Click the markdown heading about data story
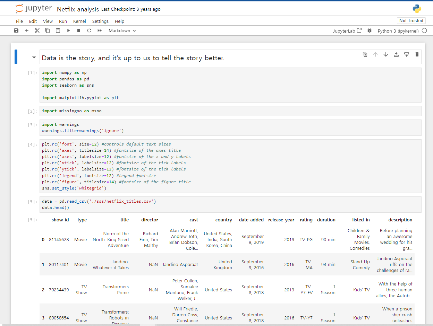This screenshot has width=433, height=326. coord(133,58)
